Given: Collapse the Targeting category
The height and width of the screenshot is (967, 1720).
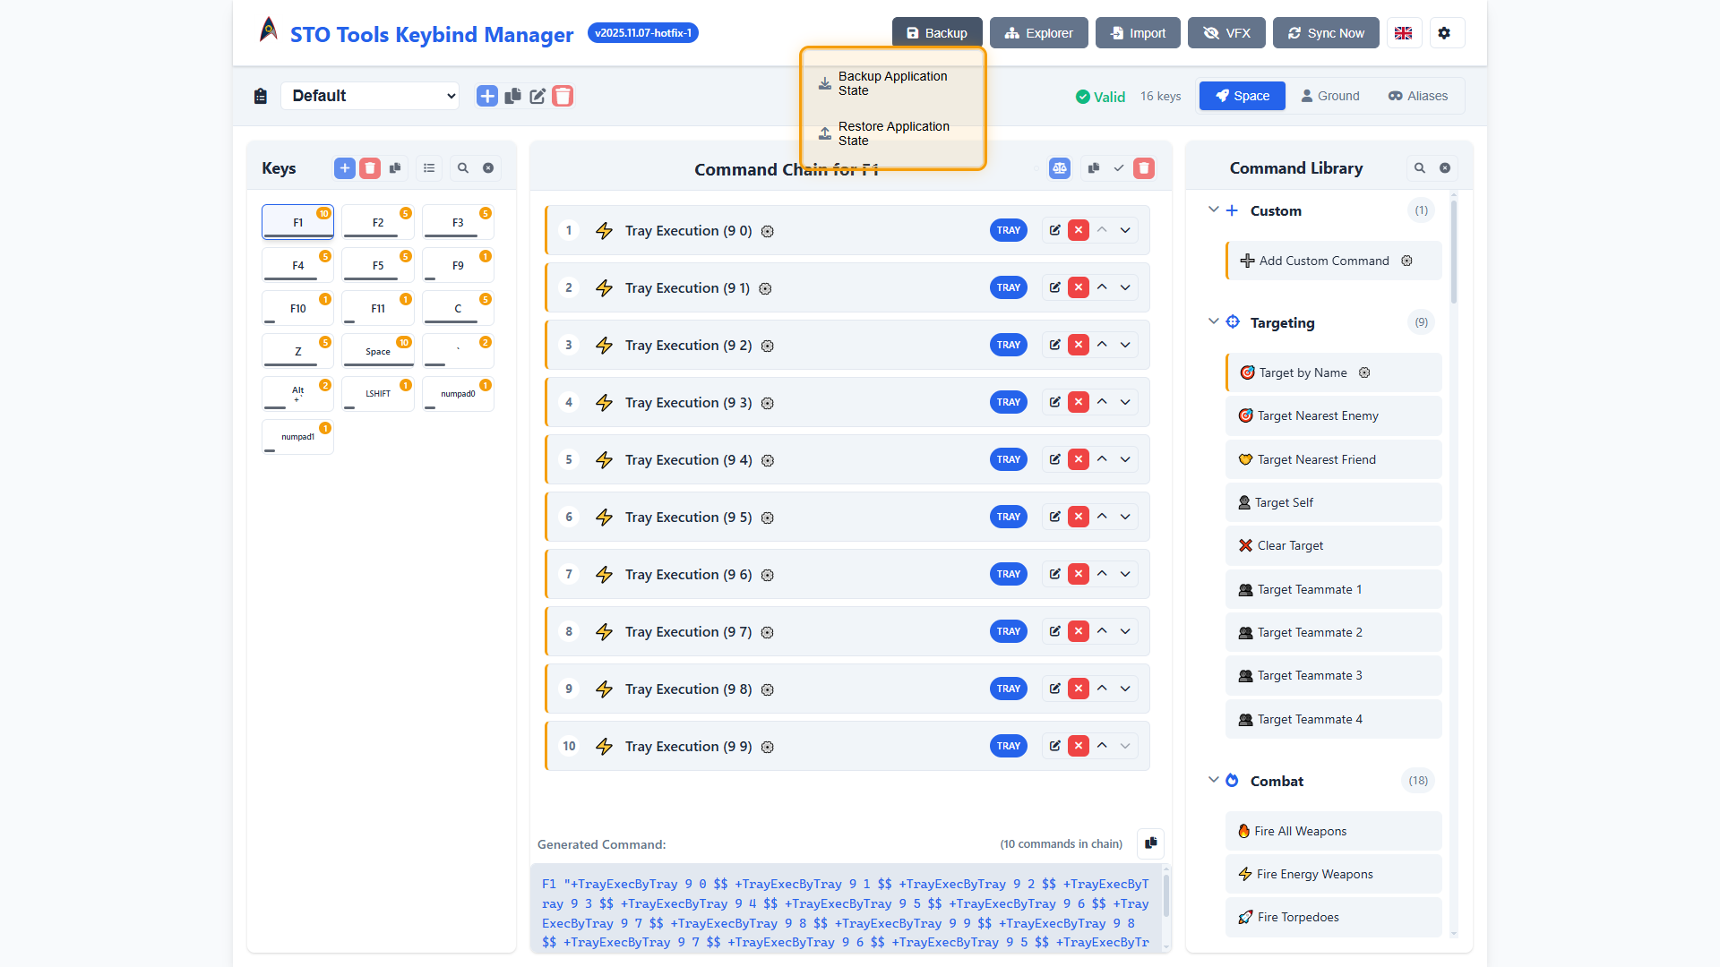Looking at the screenshot, I should [1213, 322].
